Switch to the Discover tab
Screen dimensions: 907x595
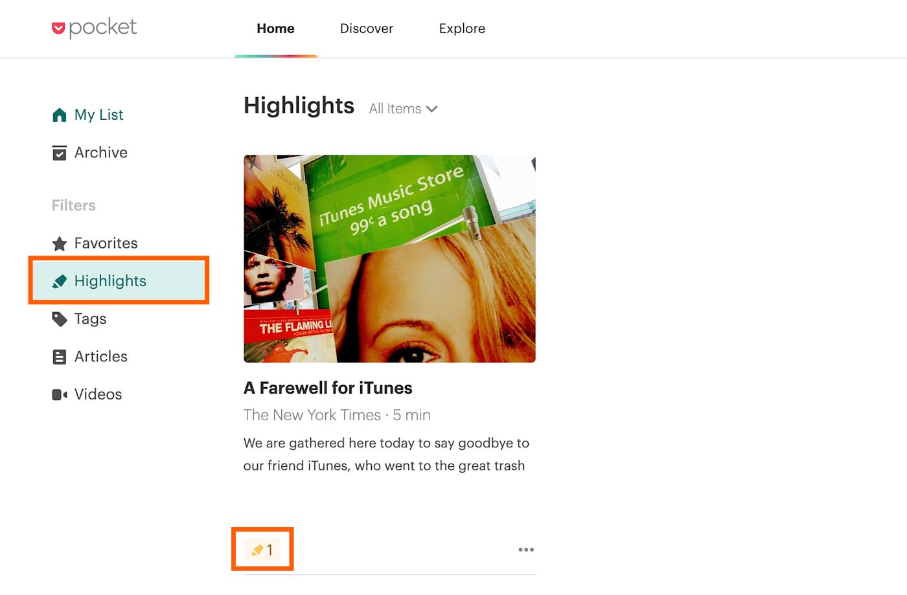(367, 28)
